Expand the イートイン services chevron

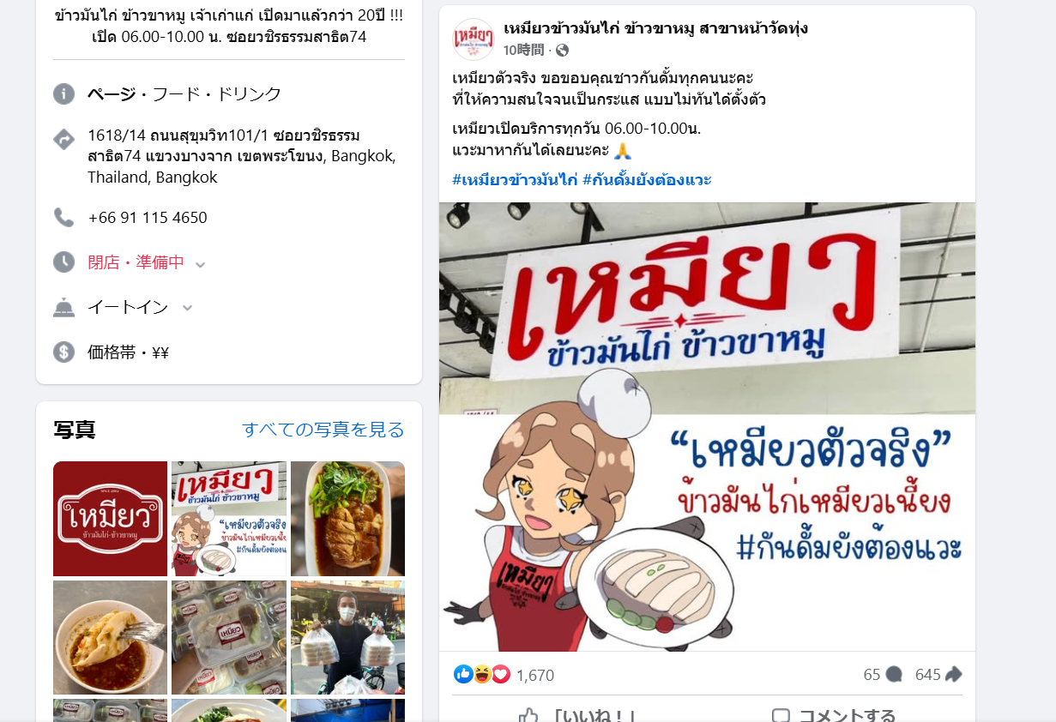[x=187, y=308]
